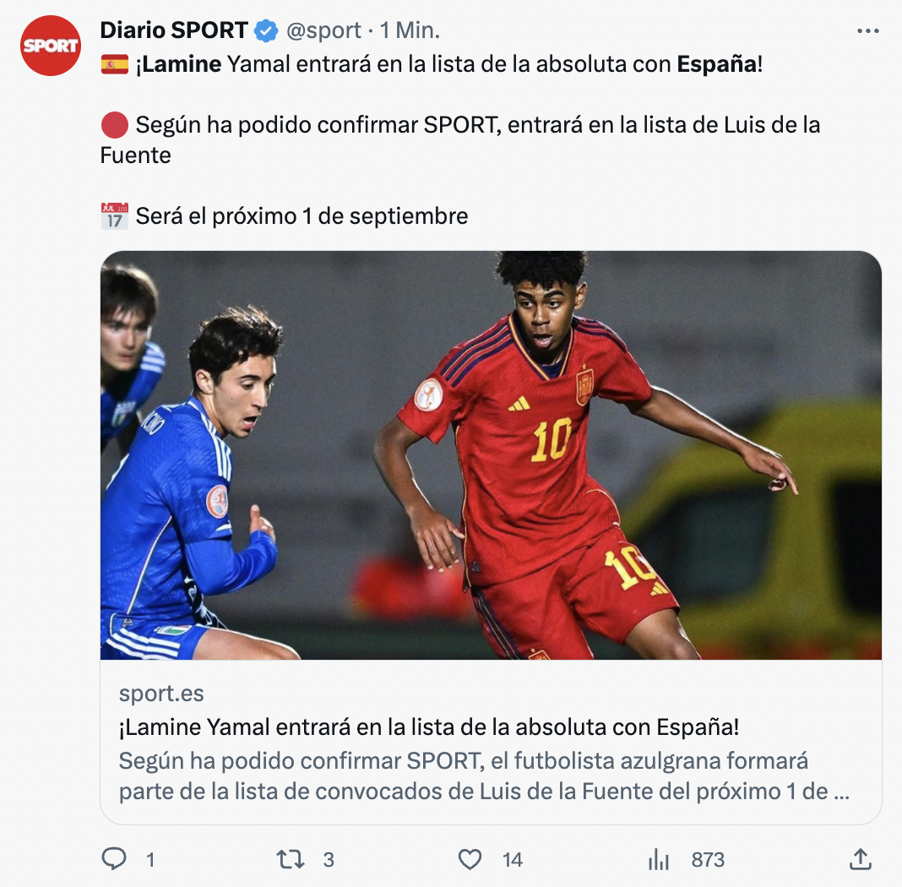The height and width of the screenshot is (887, 902).
Task: Click the view count 873
Action: pyautogui.click(x=708, y=860)
